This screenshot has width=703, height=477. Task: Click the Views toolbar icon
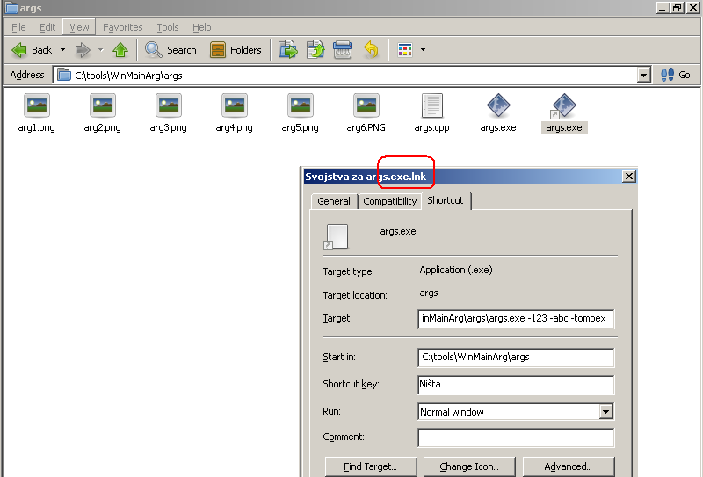click(405, 50)
